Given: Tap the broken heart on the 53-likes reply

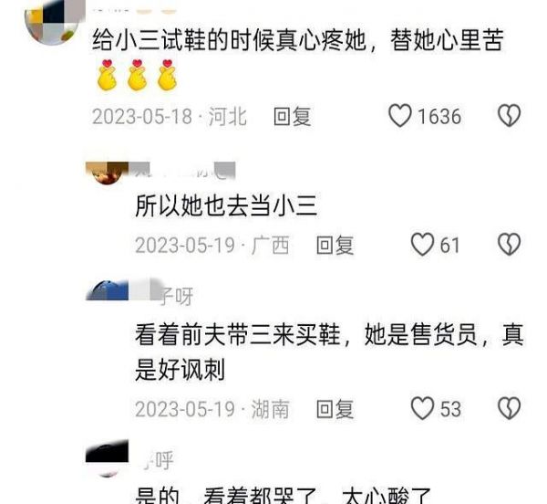Looking at the screenshot, I should point(509,408).
